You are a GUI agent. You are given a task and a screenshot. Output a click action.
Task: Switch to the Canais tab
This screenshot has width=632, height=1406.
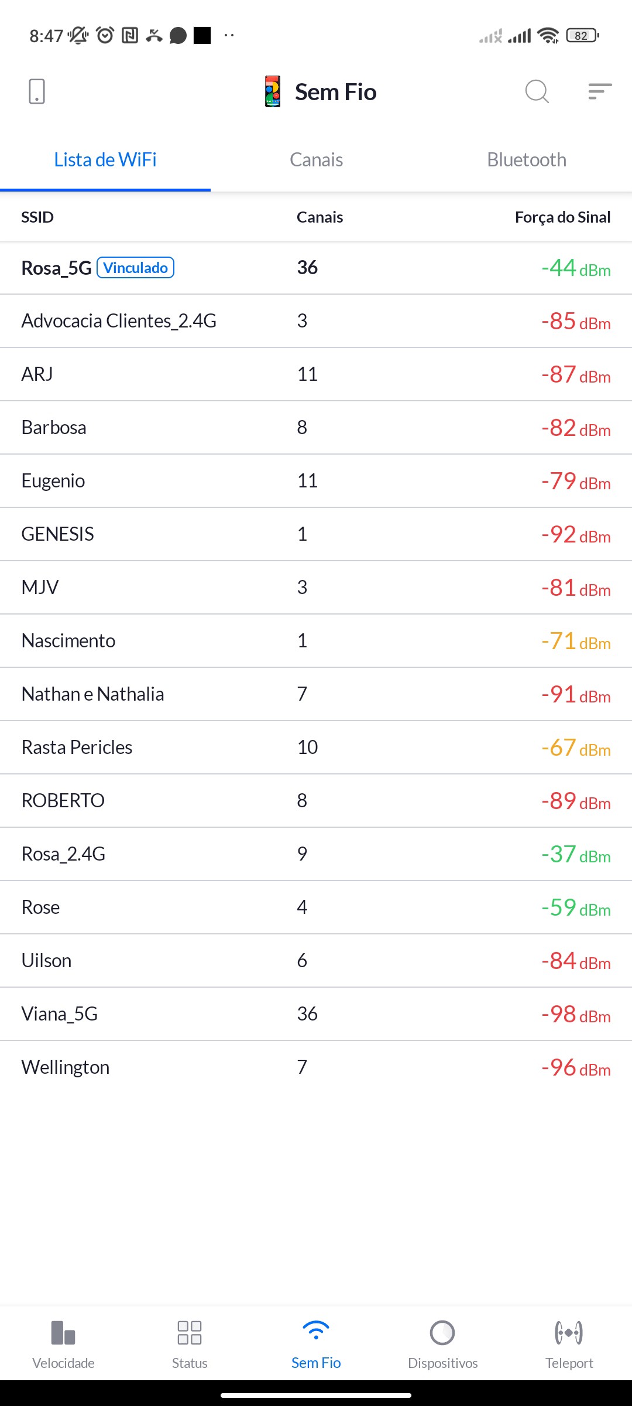coord(316,160)
